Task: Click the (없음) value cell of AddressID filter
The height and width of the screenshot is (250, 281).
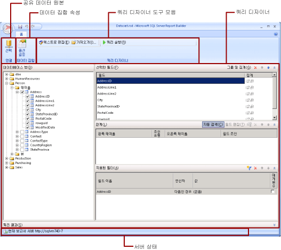Action: [x=231, y=192]
